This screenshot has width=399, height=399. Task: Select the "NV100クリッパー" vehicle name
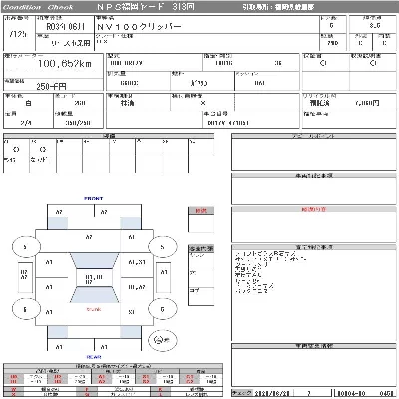click(139, 27)
